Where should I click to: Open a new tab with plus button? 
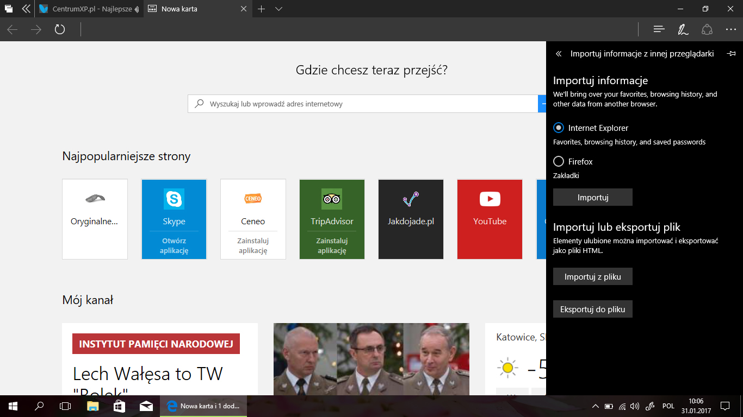pyautogui.click(x=262, y=9)
